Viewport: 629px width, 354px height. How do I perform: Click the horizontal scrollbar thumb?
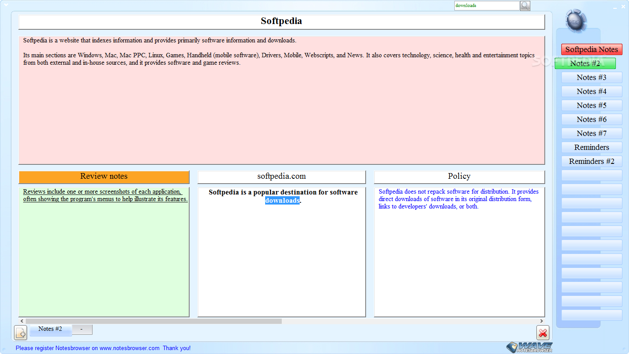(x=153, y=321)
